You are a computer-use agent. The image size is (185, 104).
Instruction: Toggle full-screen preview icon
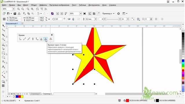[x=84, y=14]
